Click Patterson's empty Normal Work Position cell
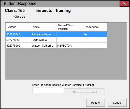Image resolution: width=130 pixels, height=109 pixels. click(x=69, y=34)
